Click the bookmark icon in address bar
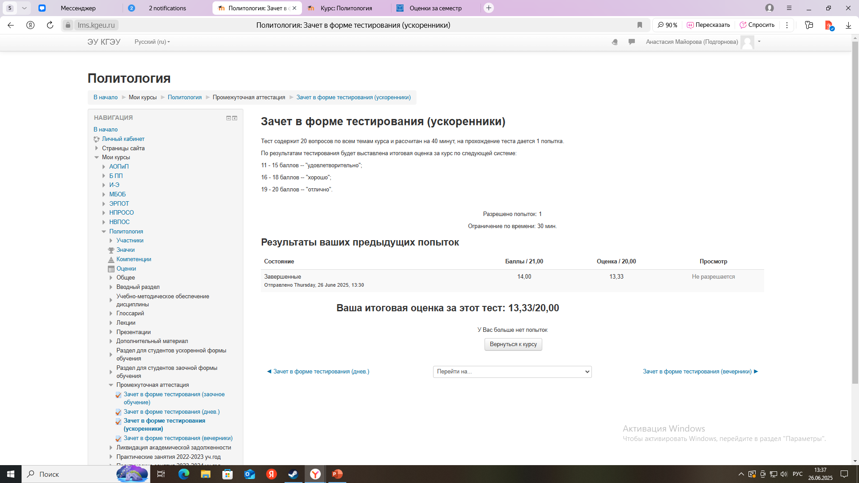This screenshot has height=483, width=859. (x=640, y=25)
